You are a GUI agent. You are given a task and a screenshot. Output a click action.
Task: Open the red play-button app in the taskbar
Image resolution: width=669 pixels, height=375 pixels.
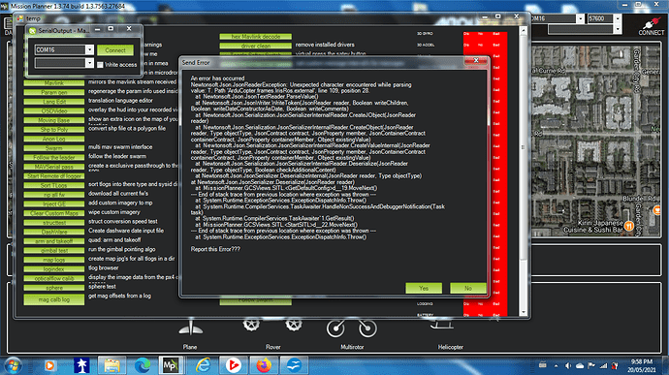[234, 365]
